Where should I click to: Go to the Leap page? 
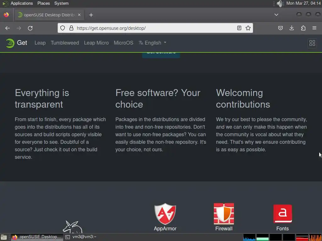tap(40, 43)
